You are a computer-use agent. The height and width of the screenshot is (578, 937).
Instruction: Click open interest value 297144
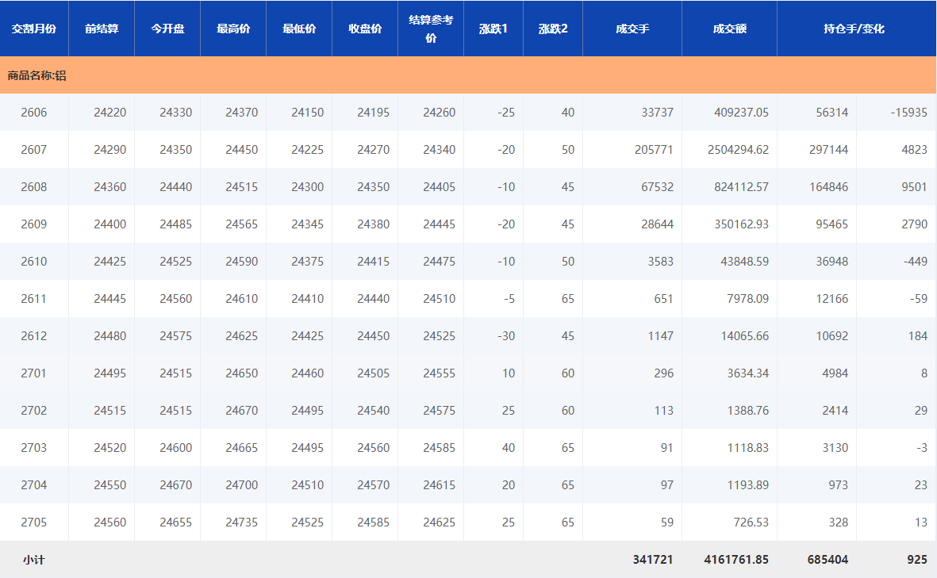829,149
